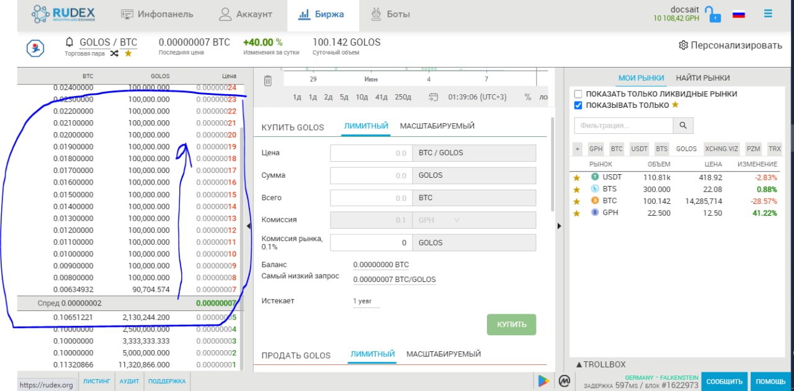The width and height of the screenshot is (794, 391).
Task: Select МАСШТАБИРУЕМЫЙ in the Купить GOLOS panel
Action: (x=437, y=126)
